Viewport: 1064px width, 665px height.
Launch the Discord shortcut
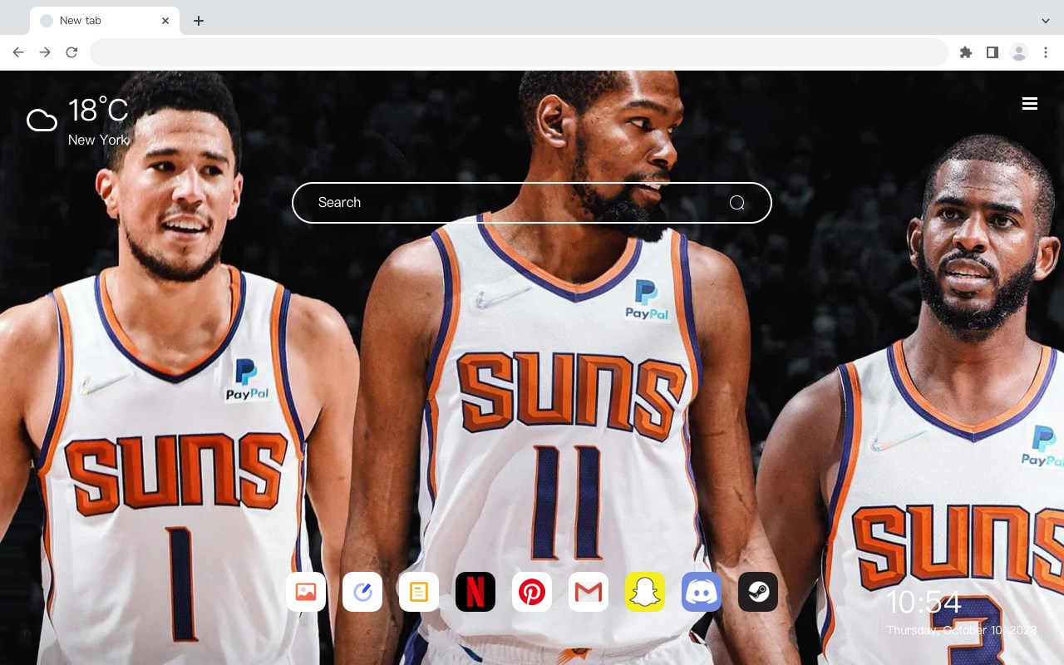702,592
